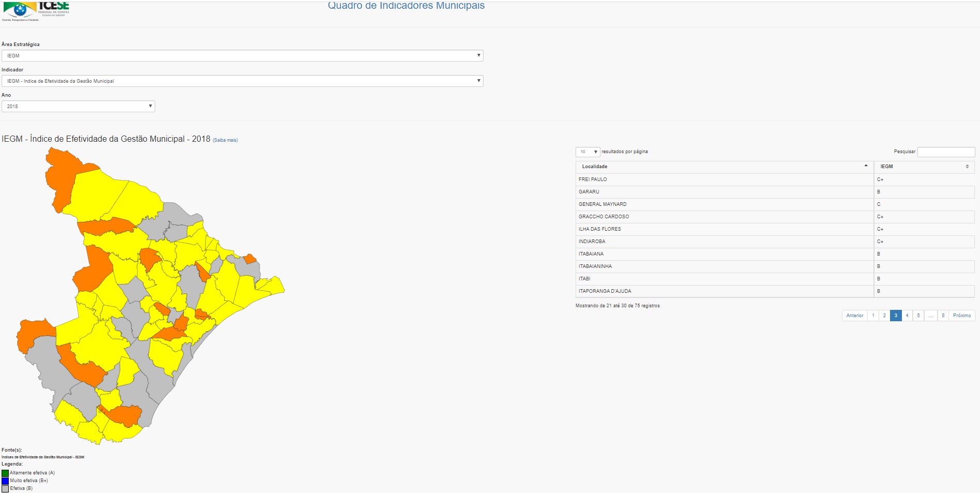Switch to page 4 in pagination
The image size is (980, 493).
907,316
